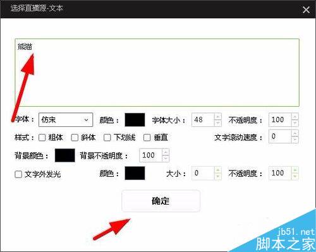Screen dimensions: 316x252
Task: Close the 选择直播源-文本 dialog
Action: point(306,9)
